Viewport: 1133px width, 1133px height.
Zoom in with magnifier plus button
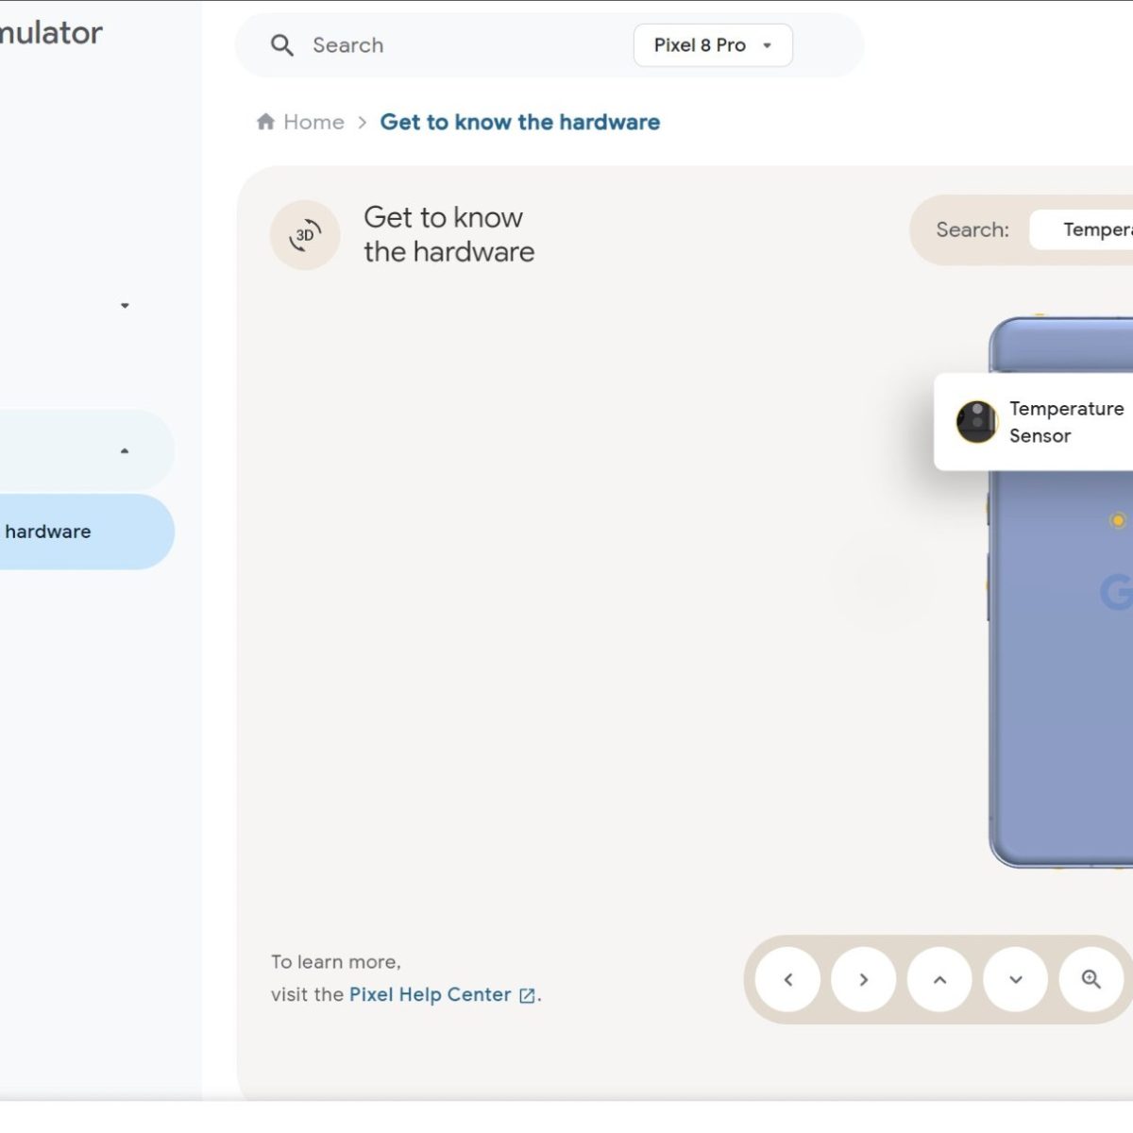click(1091, 980)
